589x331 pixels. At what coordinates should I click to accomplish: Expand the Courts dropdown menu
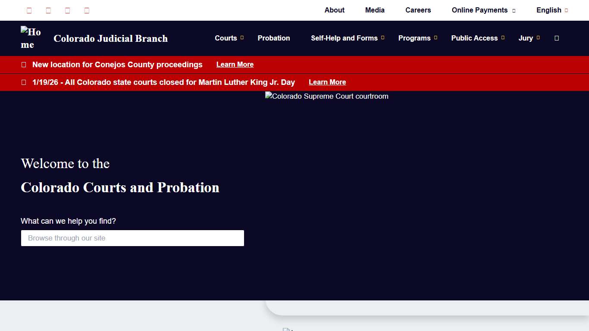[x=229, y=38]
